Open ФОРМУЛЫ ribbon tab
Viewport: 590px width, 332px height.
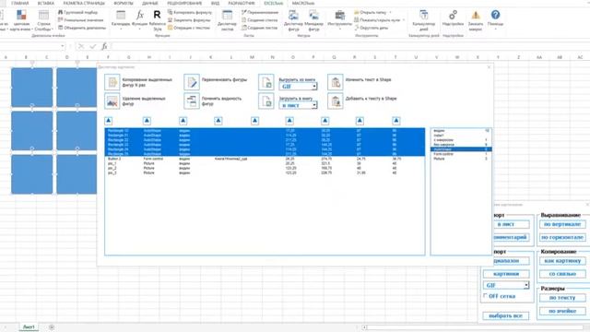(124, 3)
